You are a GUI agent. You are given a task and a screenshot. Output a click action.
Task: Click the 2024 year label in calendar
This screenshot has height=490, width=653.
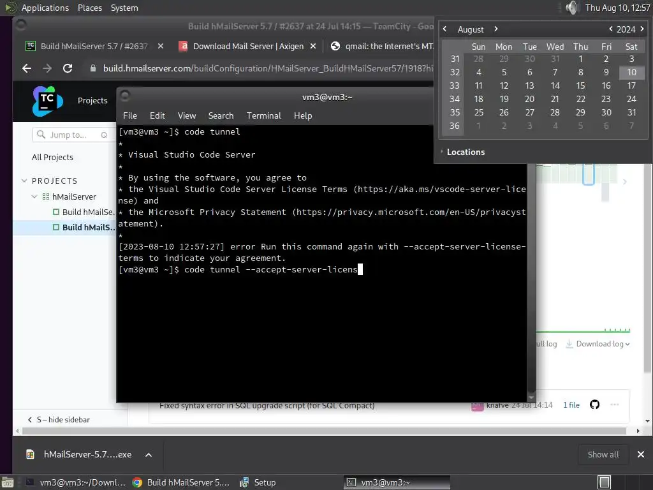coord(626,29)
